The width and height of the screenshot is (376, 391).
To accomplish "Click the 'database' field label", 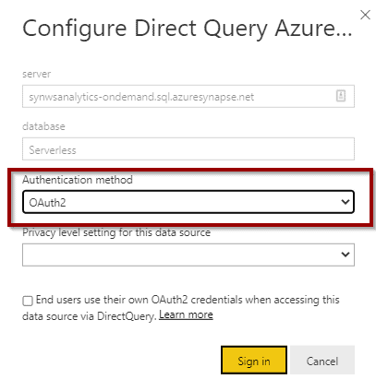I will coord(43,126).
